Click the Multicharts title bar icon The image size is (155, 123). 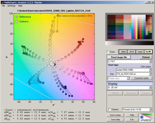[x=2, y=2]
